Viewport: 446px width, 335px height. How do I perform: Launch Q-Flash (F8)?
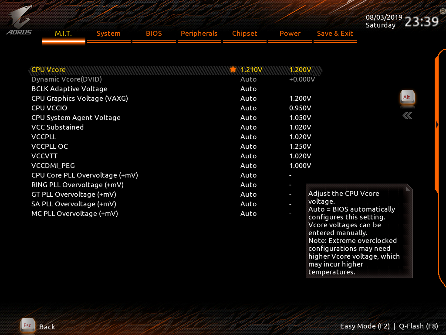(419, 326)
